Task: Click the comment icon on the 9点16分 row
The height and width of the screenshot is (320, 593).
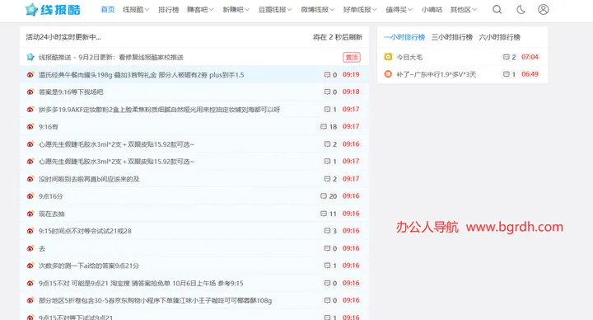Action: click(x=324, y=196)
